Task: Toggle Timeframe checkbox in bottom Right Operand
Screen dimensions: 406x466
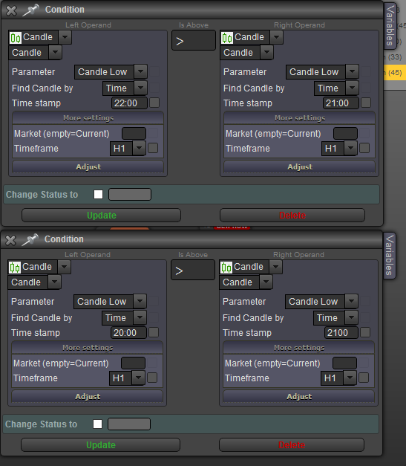Action: click(x=364, y=378)
